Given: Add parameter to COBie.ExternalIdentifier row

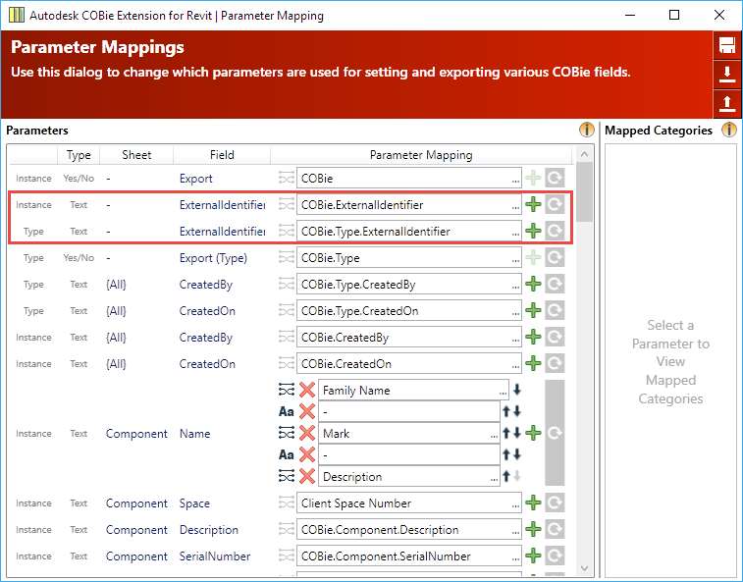Looking at the screenshot, I should point(533,205).
